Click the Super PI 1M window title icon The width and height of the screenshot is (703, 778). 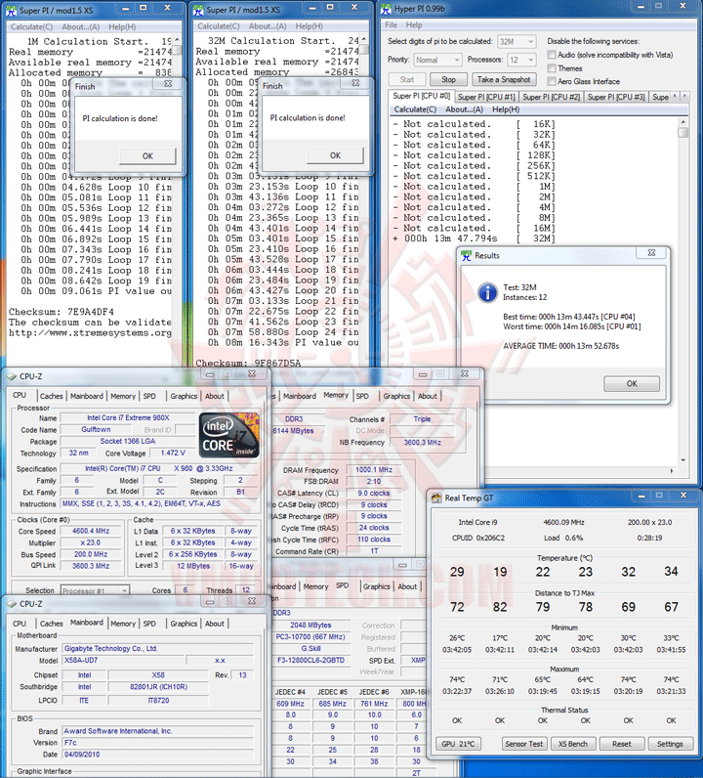pyautogui.click(x=11, y=10)
